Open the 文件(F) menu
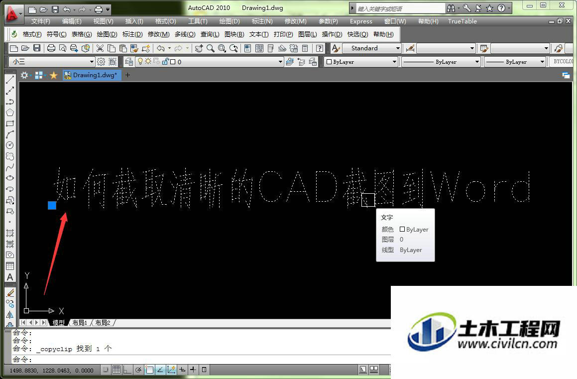Image resolution: width=577 pixels, height=379 pixels. tap(40, 21)
